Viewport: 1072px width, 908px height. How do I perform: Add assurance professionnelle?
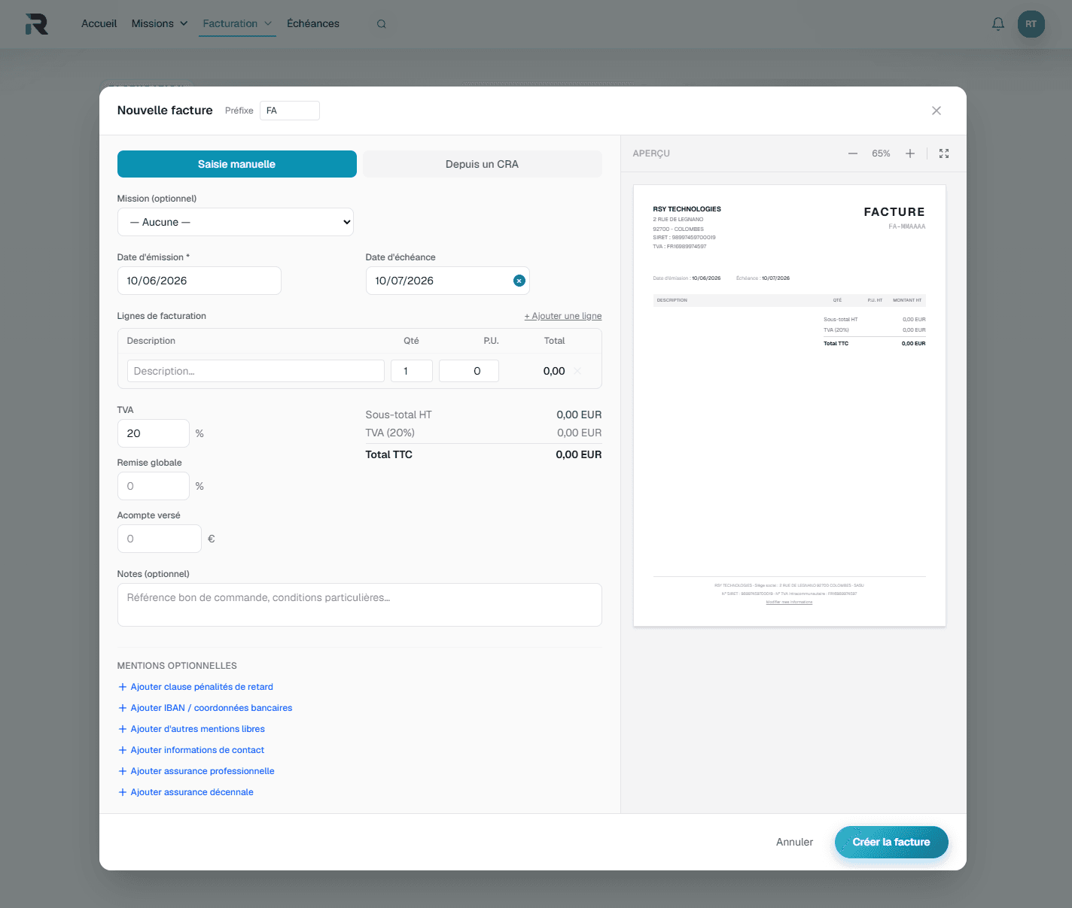[196, 771]
